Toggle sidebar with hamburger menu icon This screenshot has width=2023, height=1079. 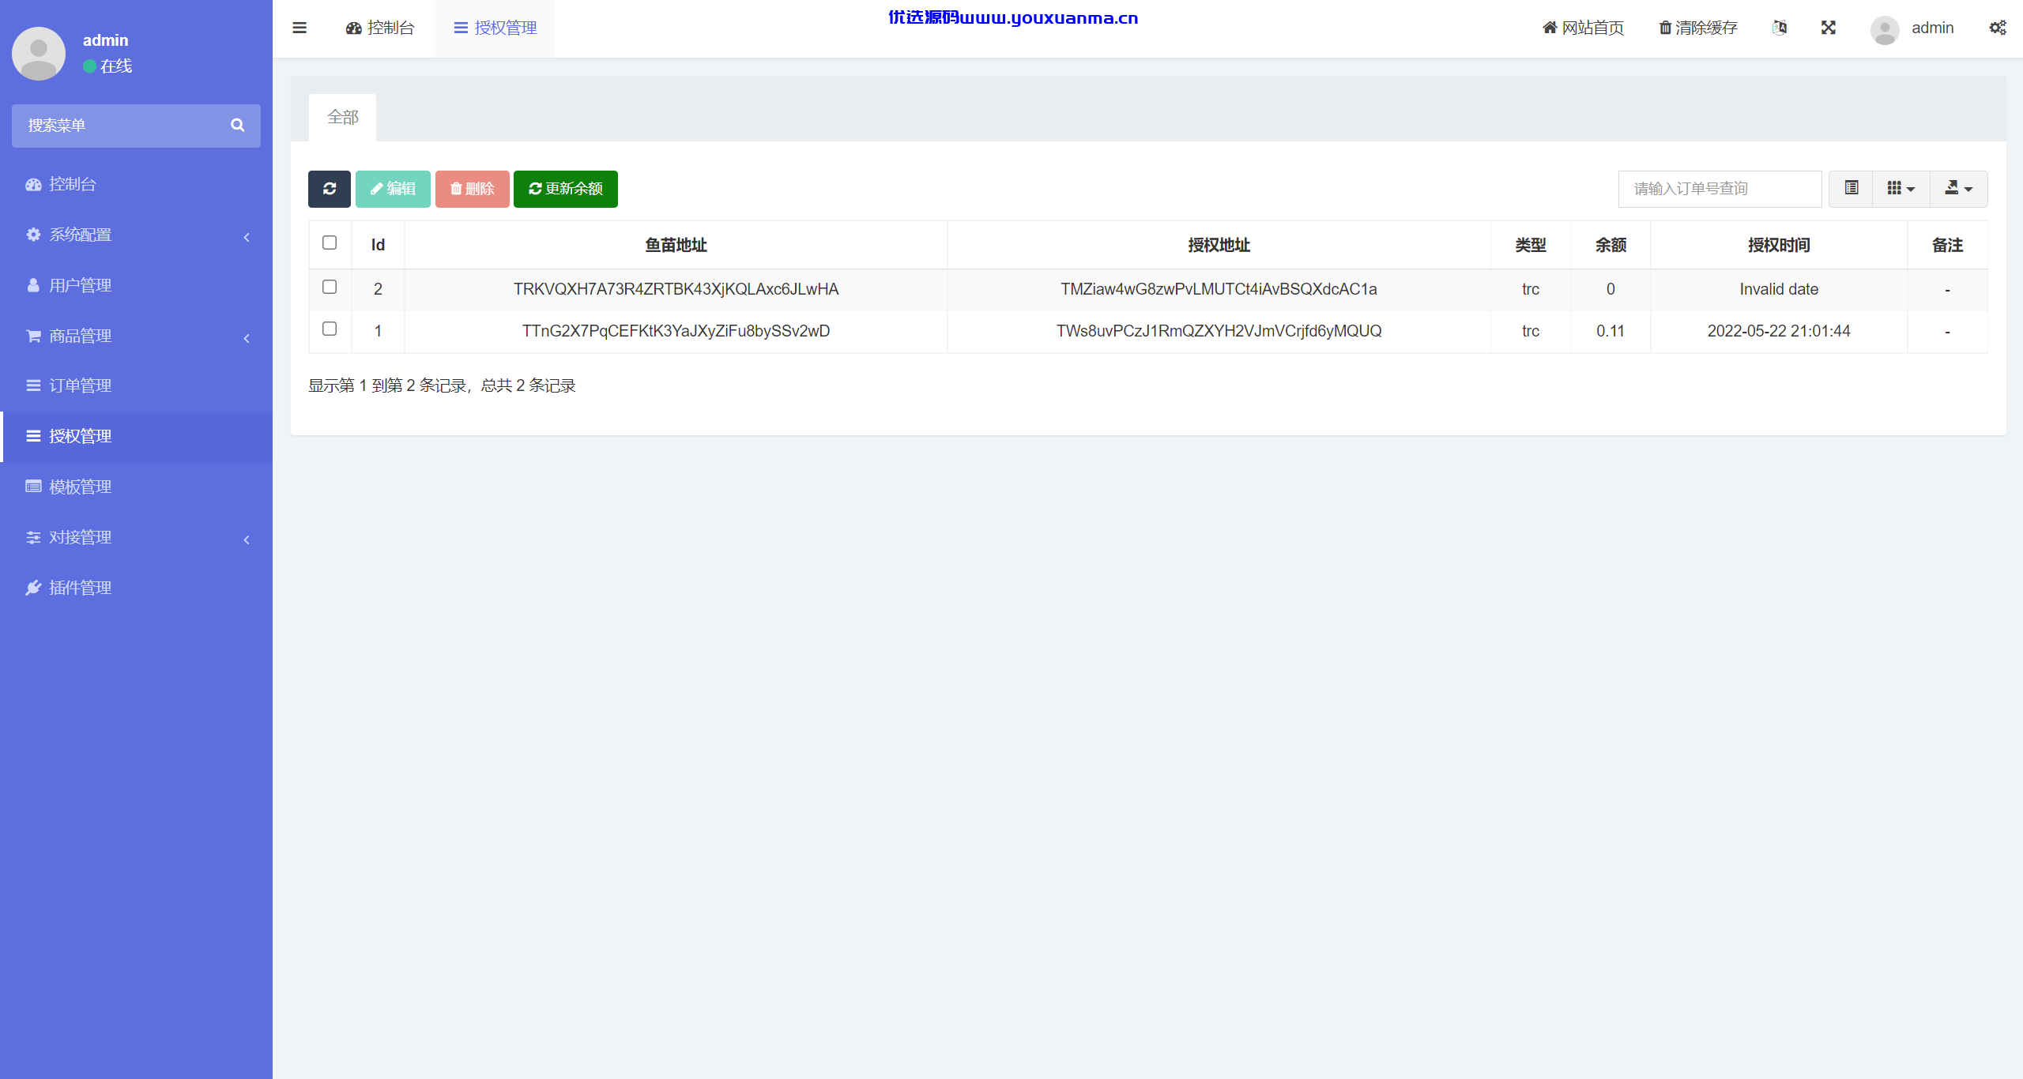(x=299, y=28)
